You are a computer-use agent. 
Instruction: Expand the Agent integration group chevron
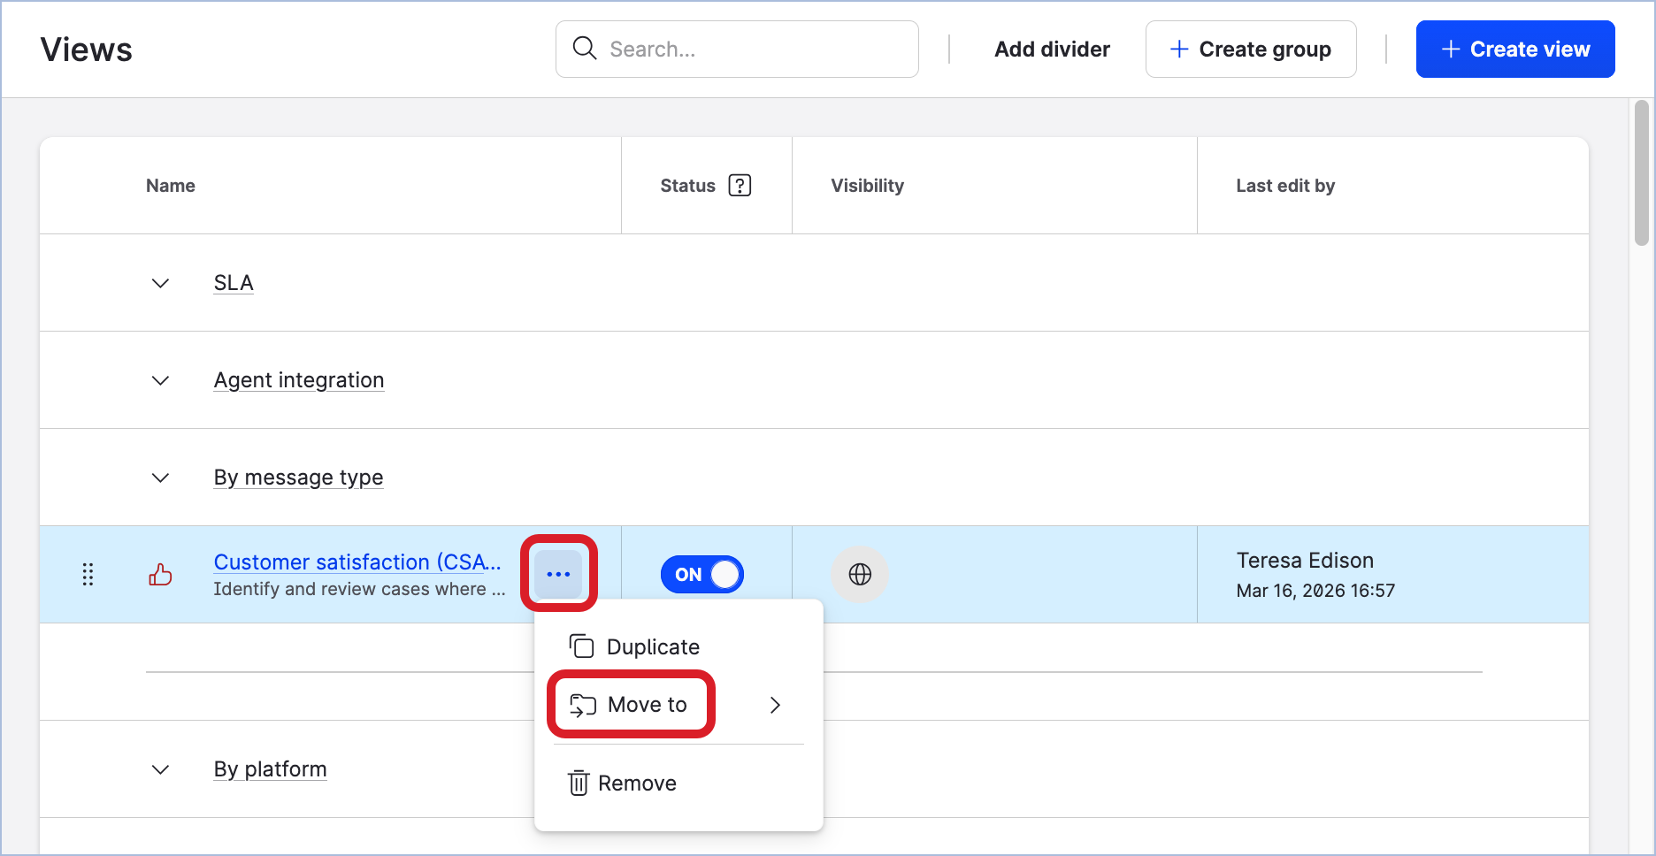(x=160, y=380)
